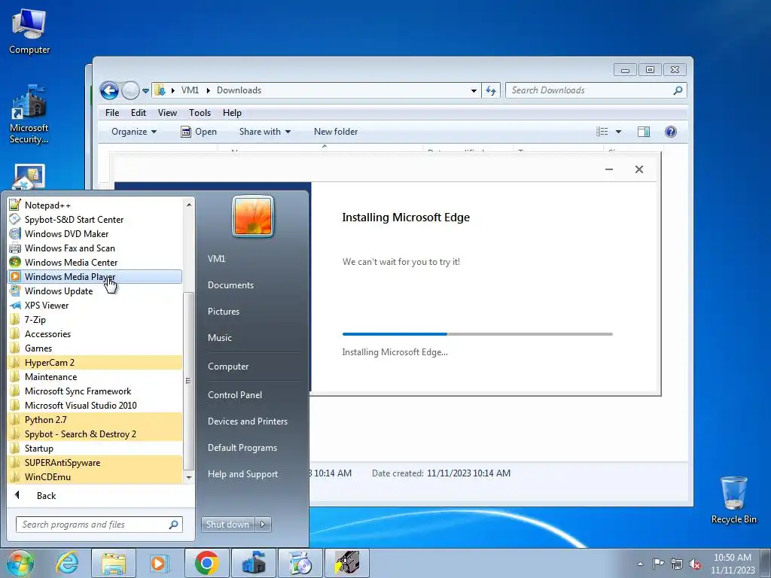Launch Windows Media Center
Image resolution: width=771 pixels, height=578 pixels.
point(95,262)
